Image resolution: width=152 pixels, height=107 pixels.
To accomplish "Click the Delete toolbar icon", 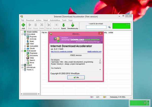I will [x=42, y=25].
